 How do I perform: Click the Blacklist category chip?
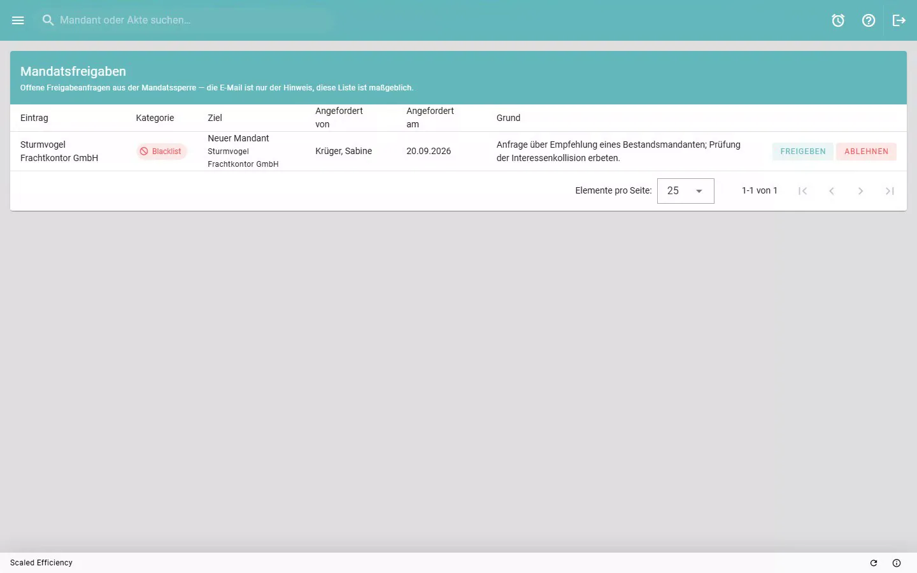(x=161, y=152)
